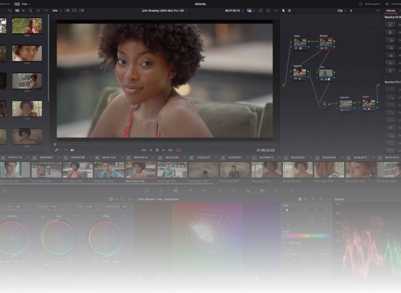Select clip 08 thumbnail in the timeline
Screen dimensions: 401x293
[172, 169]
